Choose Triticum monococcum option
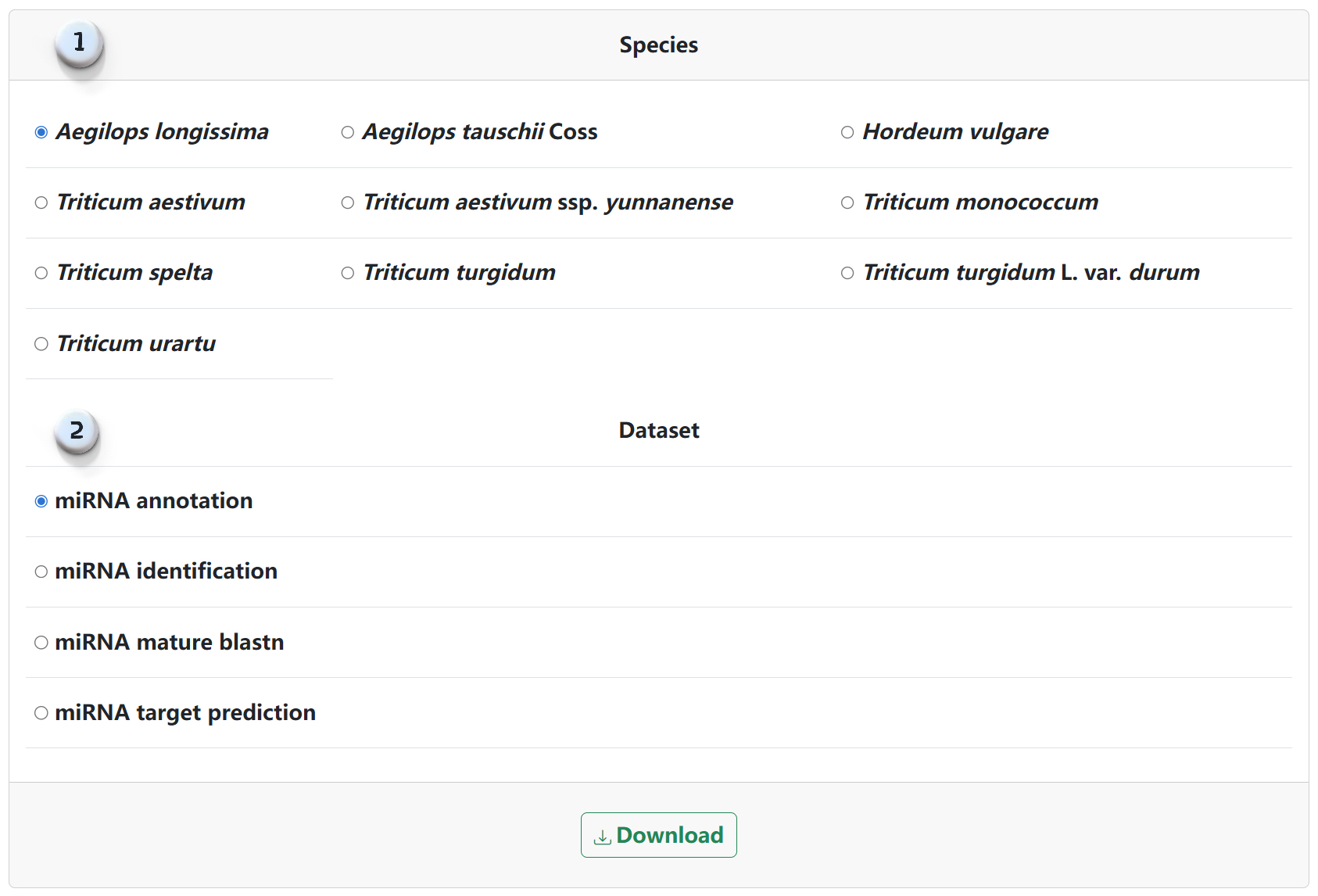Image resolution: width=1318 pixels, height=896 pixels. point(847,202)
